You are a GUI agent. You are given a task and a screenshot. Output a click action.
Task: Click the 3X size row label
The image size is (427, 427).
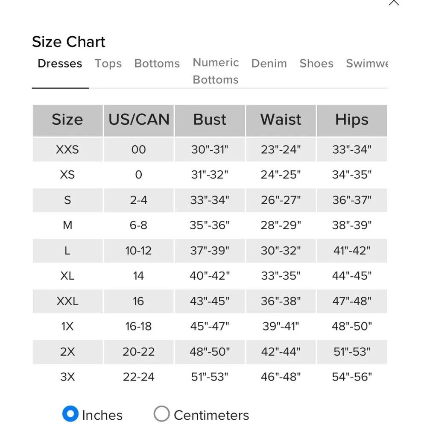pyautogui.click(x=67, y=377)
